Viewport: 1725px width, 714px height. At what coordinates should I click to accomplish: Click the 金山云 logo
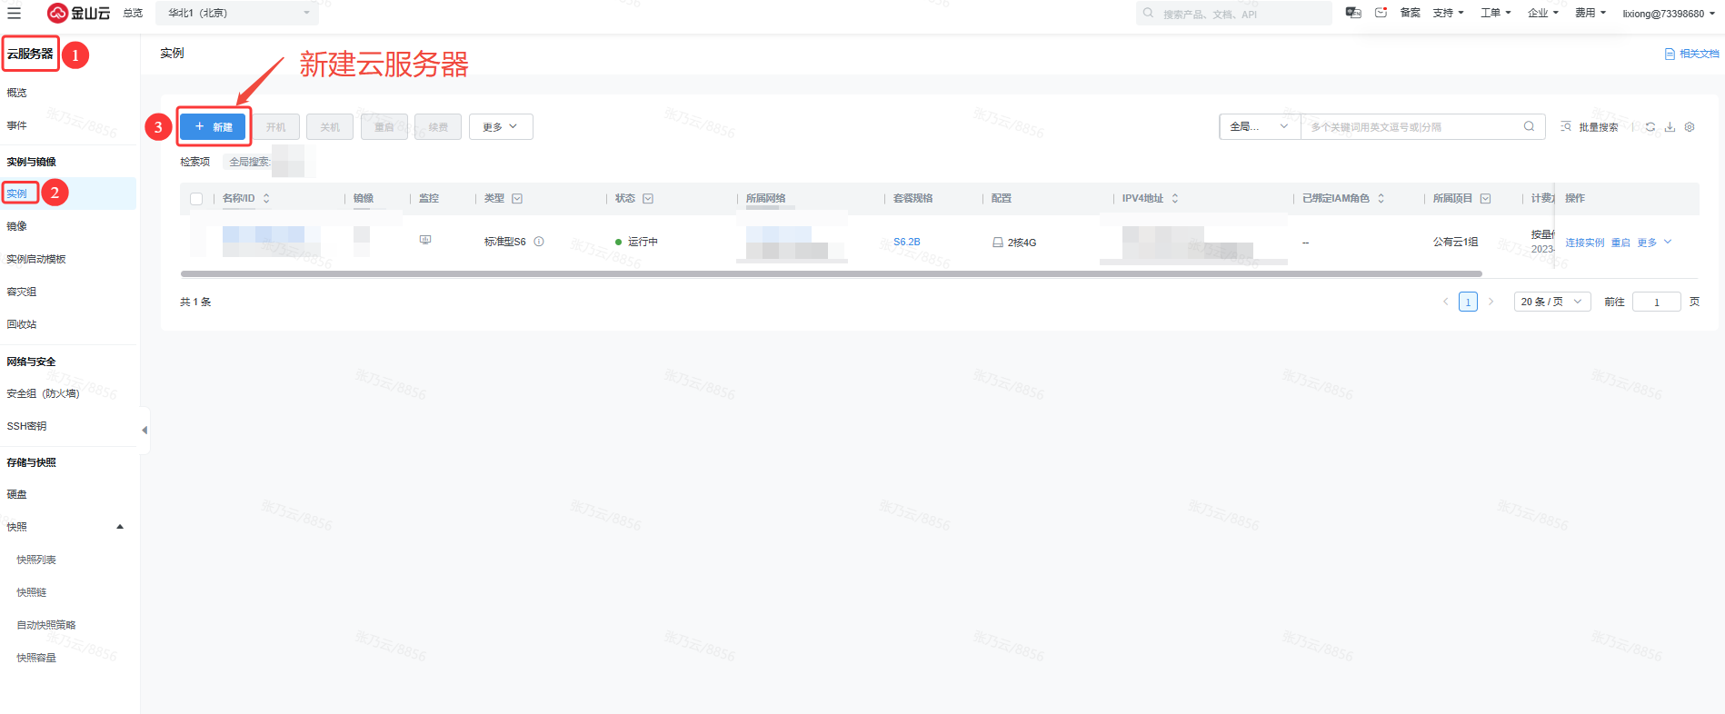tap(79, 13)
